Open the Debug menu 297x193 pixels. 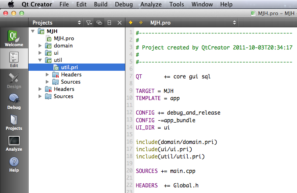tap(124, 4)
